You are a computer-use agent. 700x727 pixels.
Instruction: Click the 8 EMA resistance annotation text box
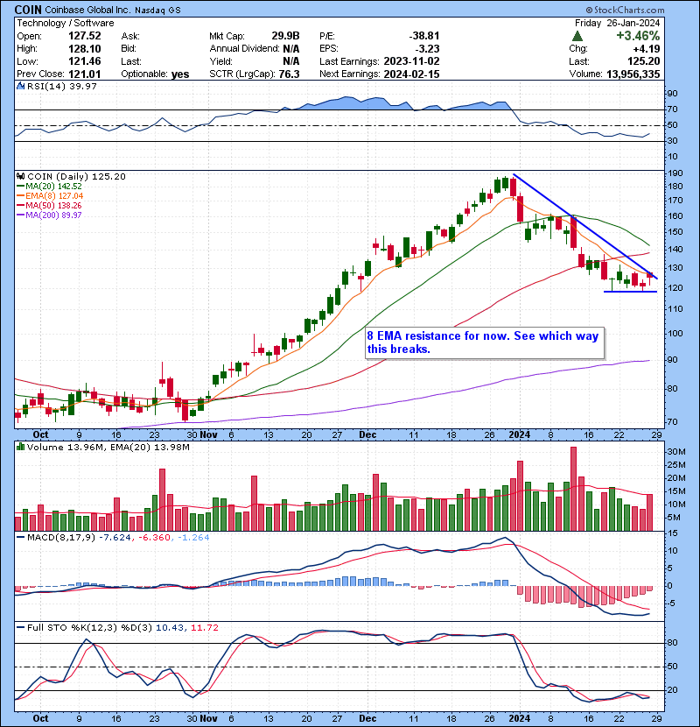click(485, 342)
